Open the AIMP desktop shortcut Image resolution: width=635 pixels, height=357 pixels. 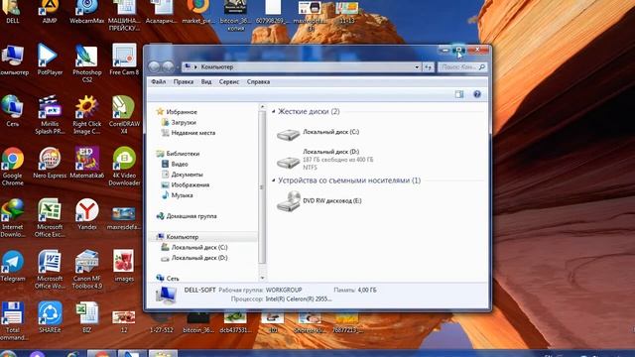point(50,11)
